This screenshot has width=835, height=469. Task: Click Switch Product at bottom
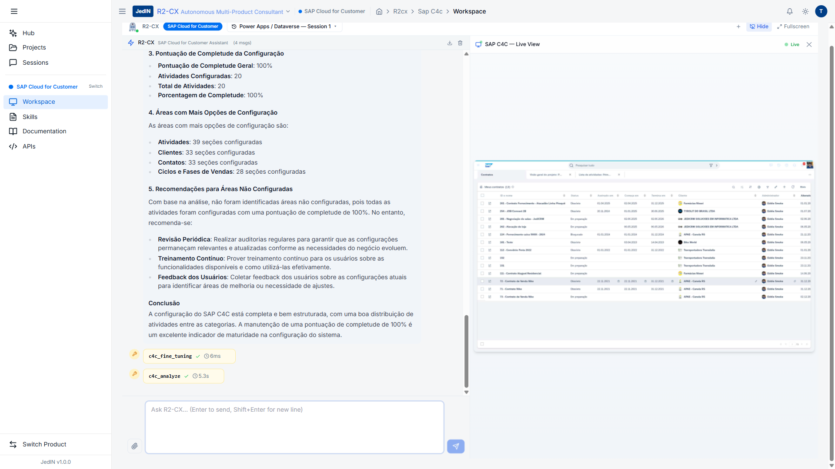coord(44,444)
